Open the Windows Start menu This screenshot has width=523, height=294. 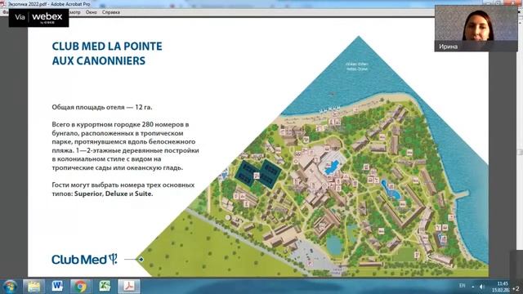click(10, 287)
